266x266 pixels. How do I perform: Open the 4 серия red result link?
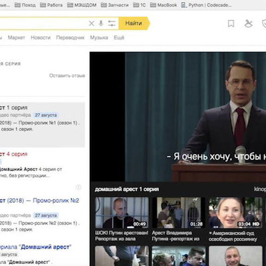coord(14,154)
